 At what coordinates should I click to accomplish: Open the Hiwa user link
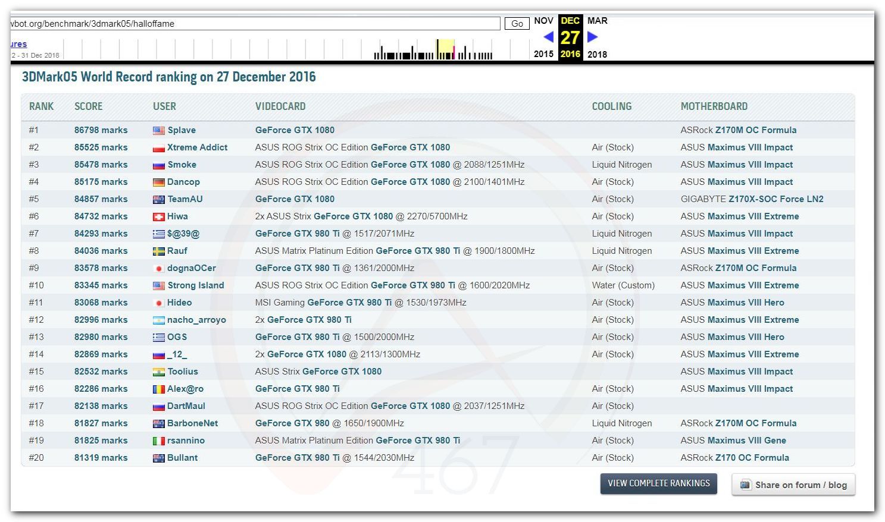178,216
